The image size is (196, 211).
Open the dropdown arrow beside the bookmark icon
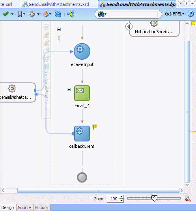(x=24, y=14)
